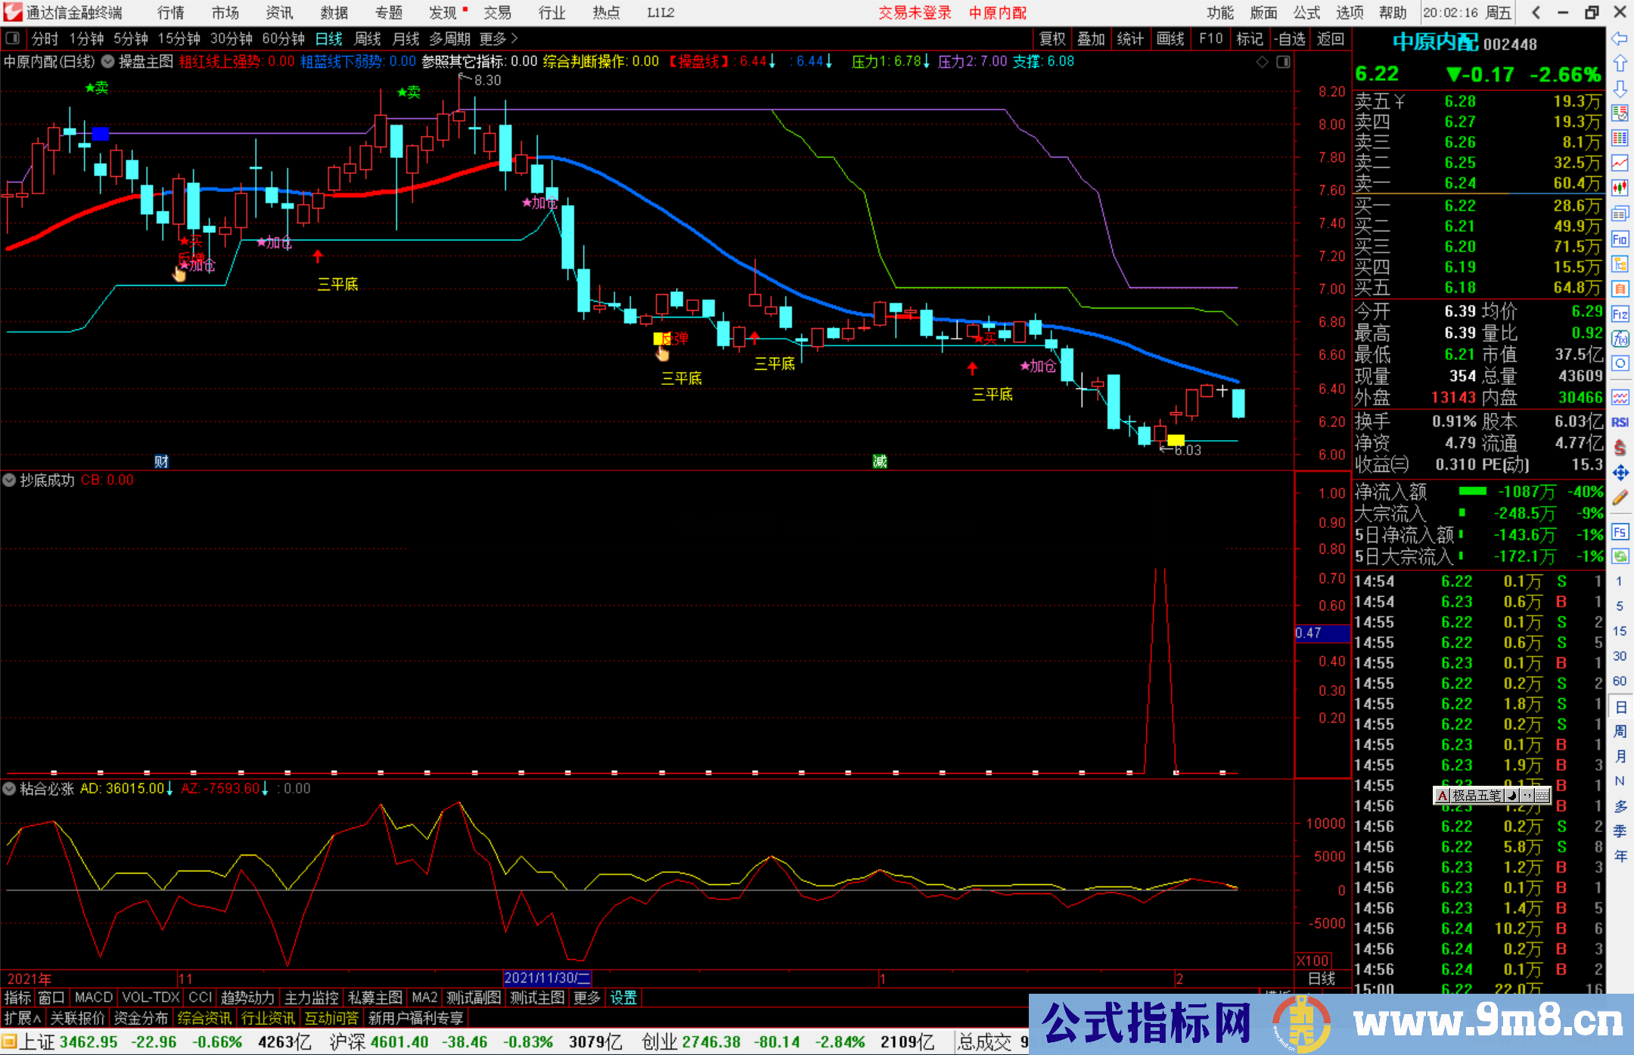
Task: Click the F12 sidebar icon
Action: click(x=1620, y=314)
